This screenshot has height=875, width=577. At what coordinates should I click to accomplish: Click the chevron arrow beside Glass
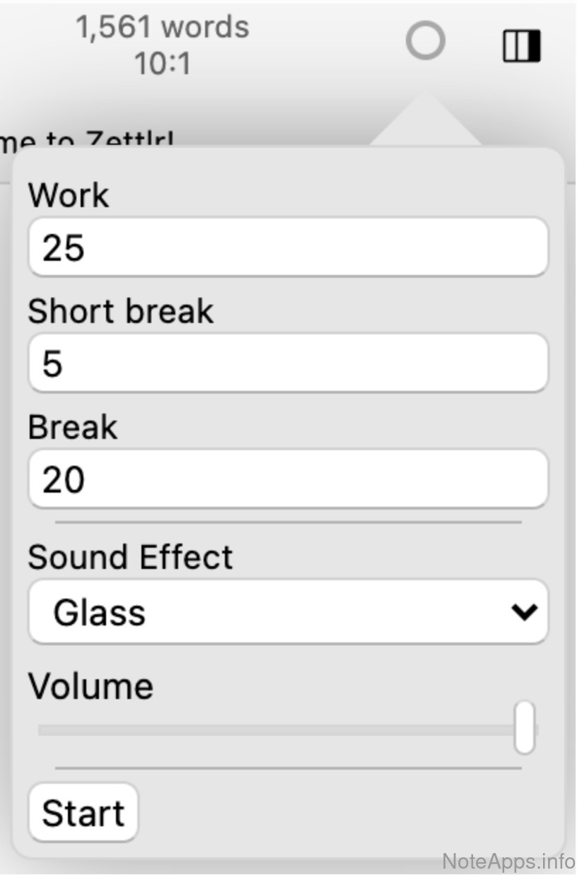[x=525, y=612]
